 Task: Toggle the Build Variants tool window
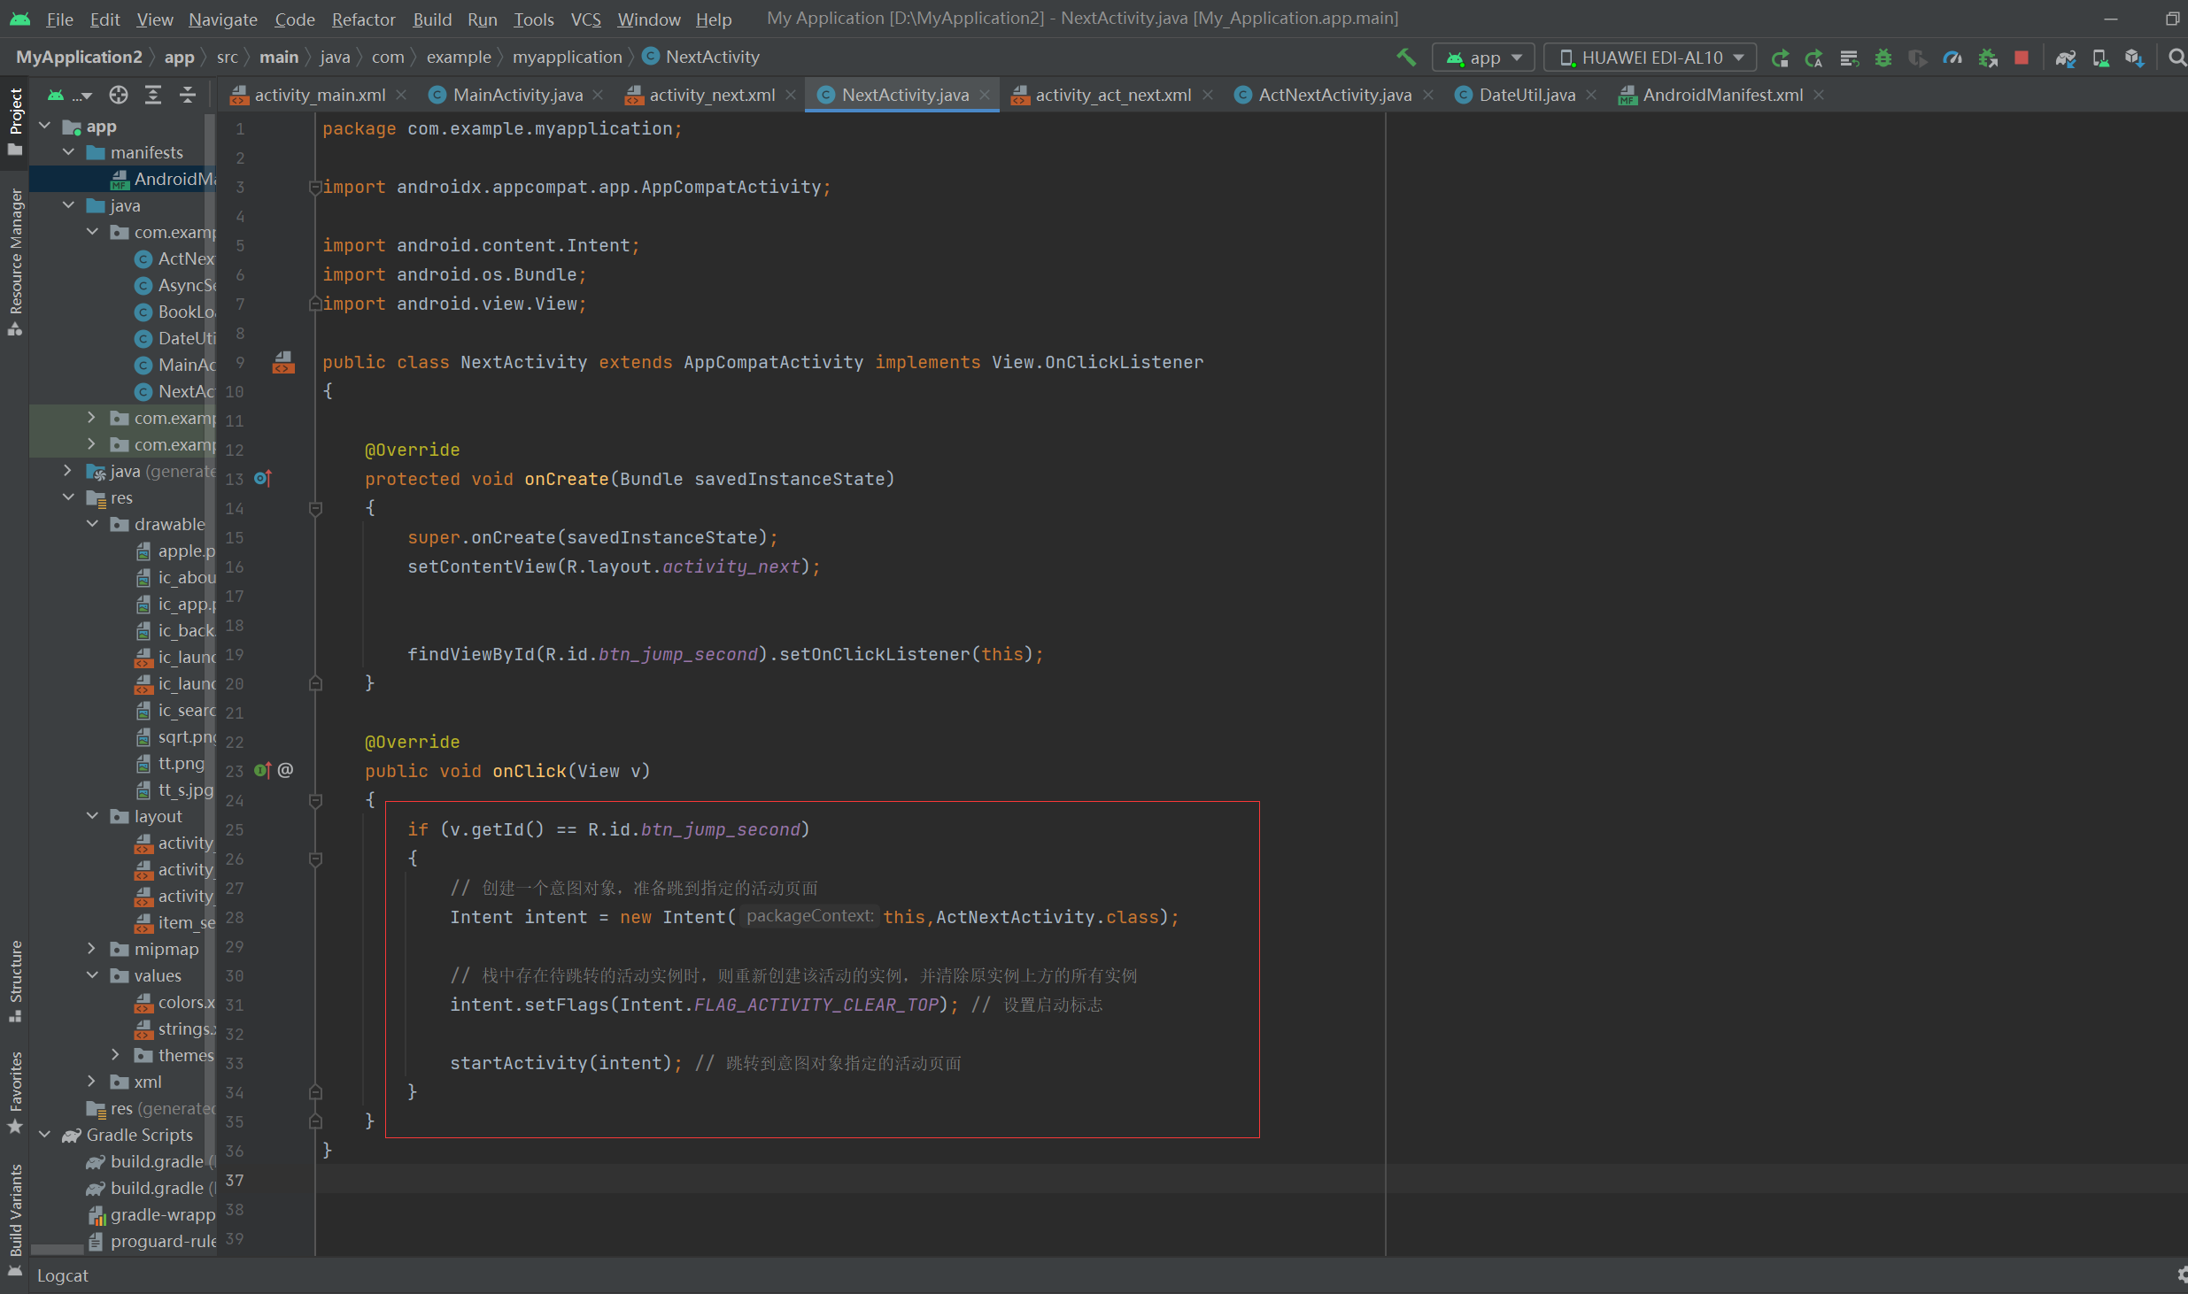pos(15,1210)
